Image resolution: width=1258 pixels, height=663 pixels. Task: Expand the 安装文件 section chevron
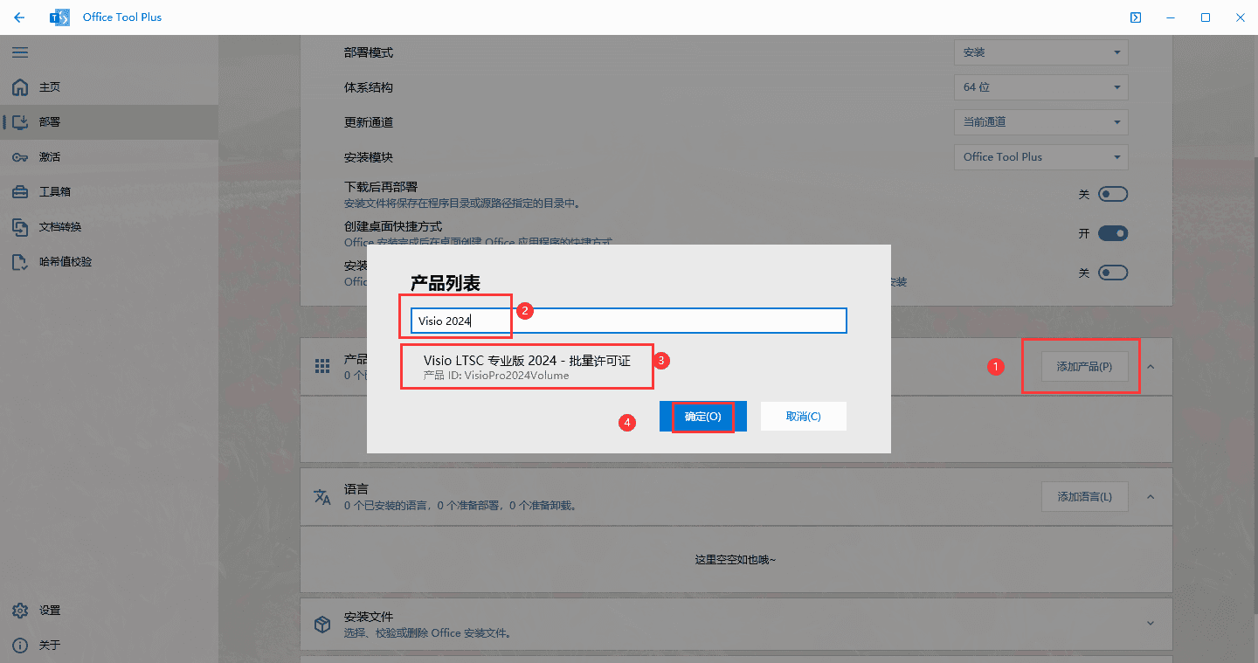pos(1151,623)
